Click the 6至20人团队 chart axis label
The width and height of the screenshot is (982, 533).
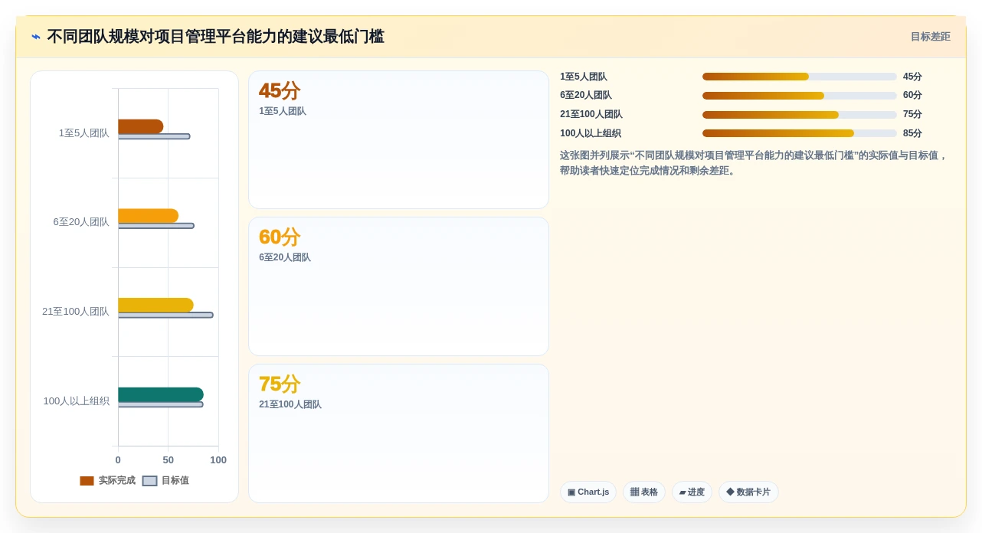tap(81, 222)
